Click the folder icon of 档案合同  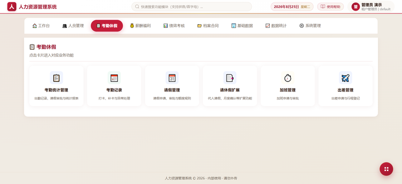tap(199, 26)
